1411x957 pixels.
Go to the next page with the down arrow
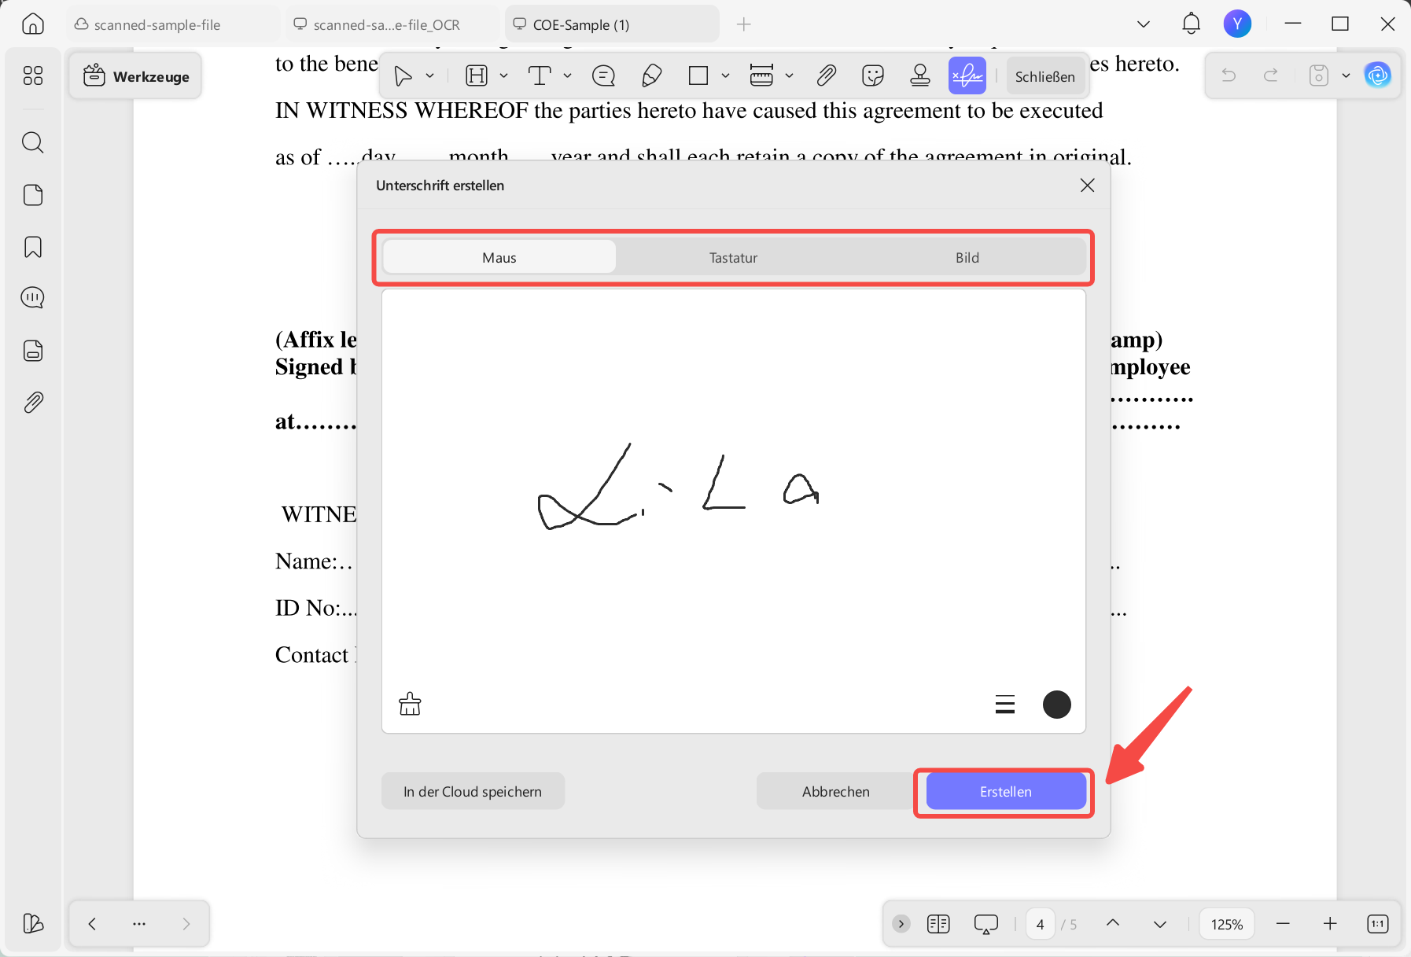(x=1160, y=924)
